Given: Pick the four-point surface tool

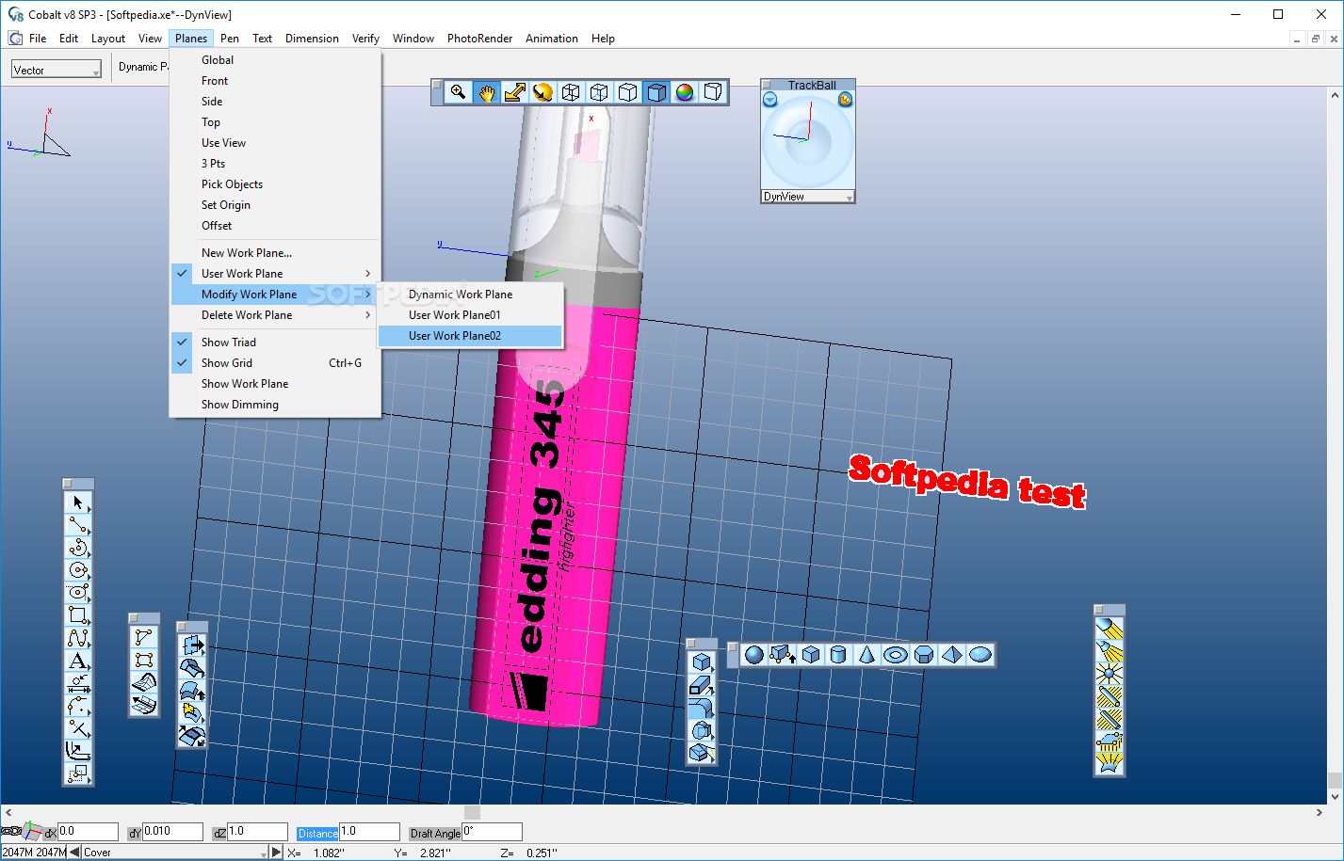Looking at the screenshot, I should [x=143, y=660].
